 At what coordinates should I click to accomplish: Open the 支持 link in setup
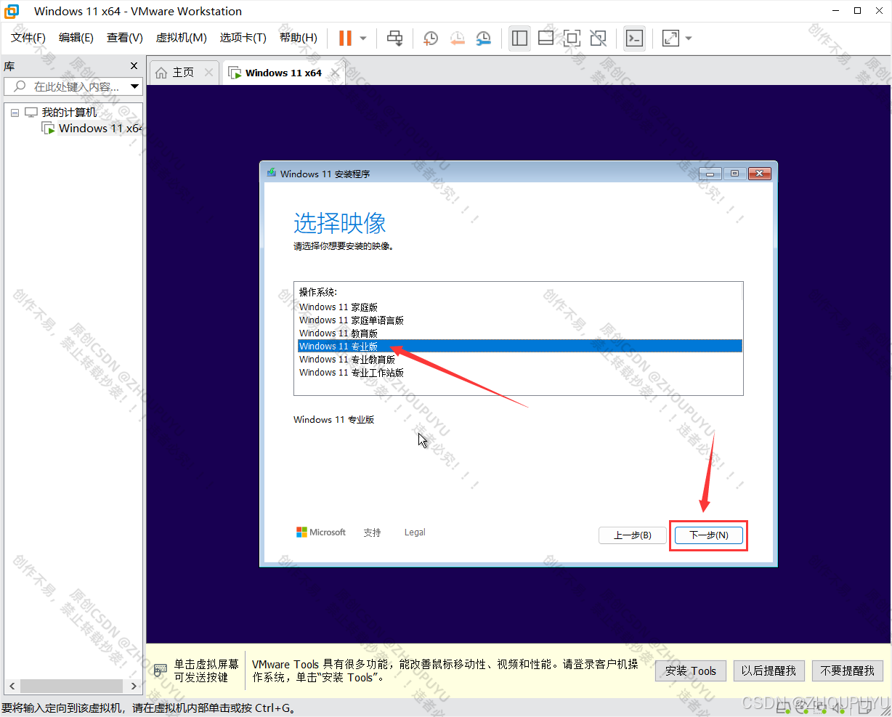point(372,532)
